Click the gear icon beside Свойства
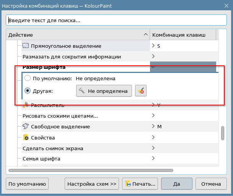This screenshot has width=233, height=196. [x=26, y=138]
